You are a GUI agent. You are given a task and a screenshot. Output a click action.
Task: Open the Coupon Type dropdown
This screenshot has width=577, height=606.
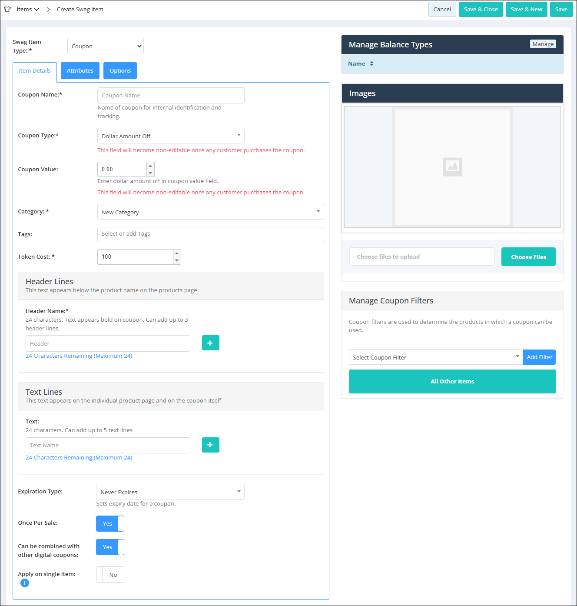tap(171, 136)
